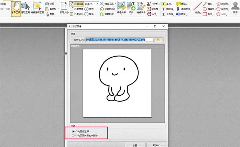The height and width of the screenshot is (147, 240).
Task: Expand the Add (添加) content dropdown
Action: 131,12
